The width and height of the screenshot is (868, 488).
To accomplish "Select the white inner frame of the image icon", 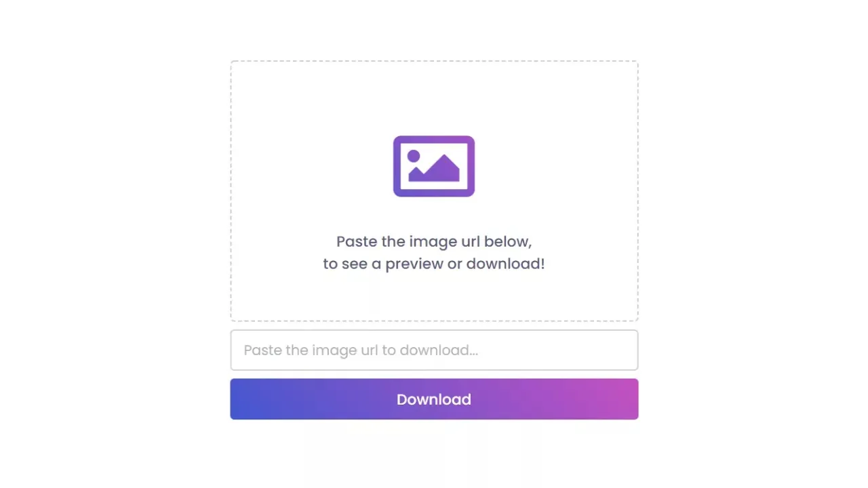I will [434, 166].
